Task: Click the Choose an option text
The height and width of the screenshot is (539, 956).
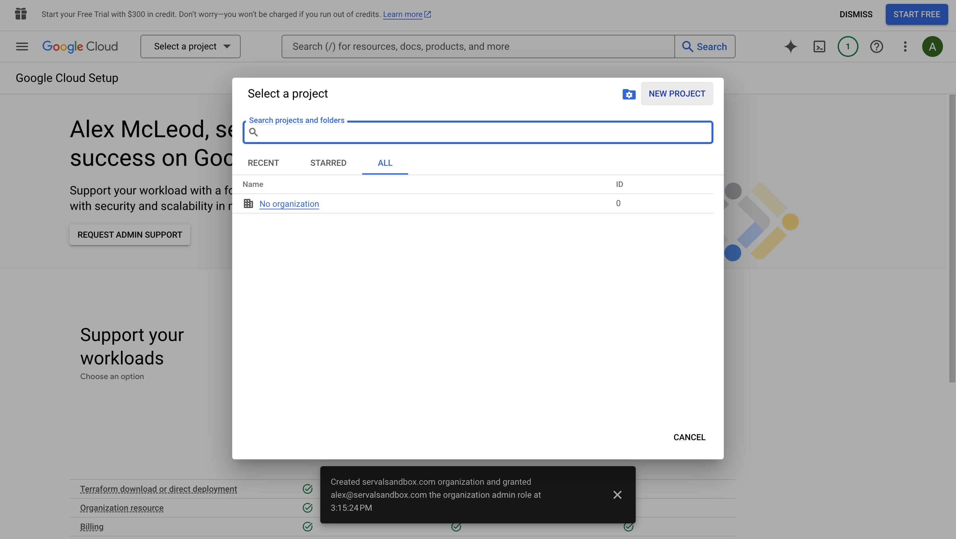Action: (x=112, y=376)
